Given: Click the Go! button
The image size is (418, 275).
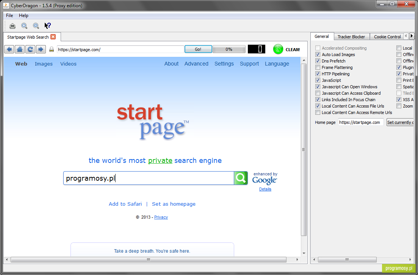Looking at the screenshot, I should 198,49.
